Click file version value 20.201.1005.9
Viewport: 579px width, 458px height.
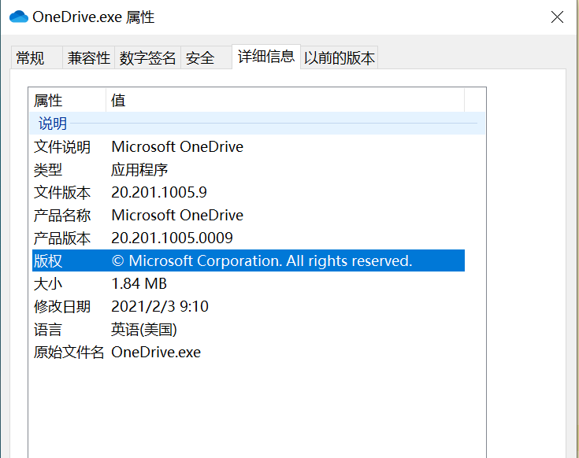(159, 193)
